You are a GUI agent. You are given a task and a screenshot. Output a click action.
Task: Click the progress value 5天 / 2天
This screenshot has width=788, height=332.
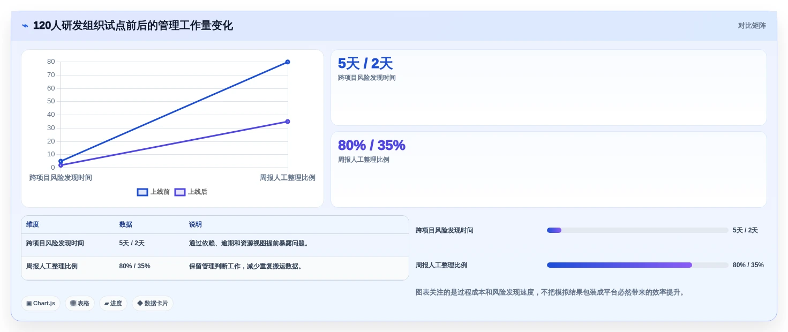click(745, 230)
